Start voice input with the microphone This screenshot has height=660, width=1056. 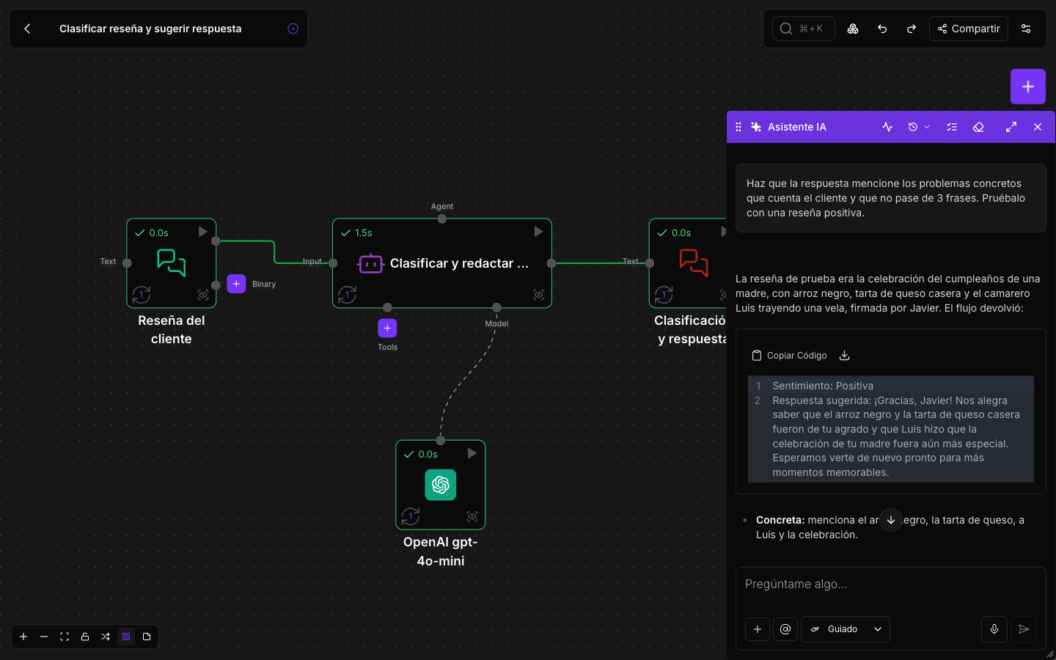[994, 629]
